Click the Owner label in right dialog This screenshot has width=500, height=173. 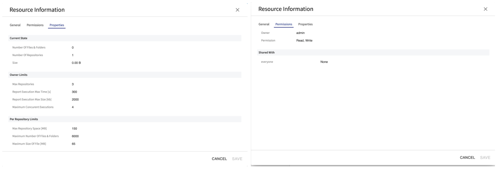coord(265,33)
